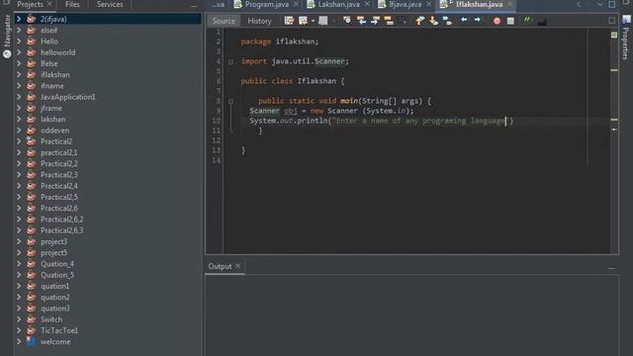Open the editor documents list dropdown
The height and width of the screenshot is (356, 633).
(x=599, y=4)
